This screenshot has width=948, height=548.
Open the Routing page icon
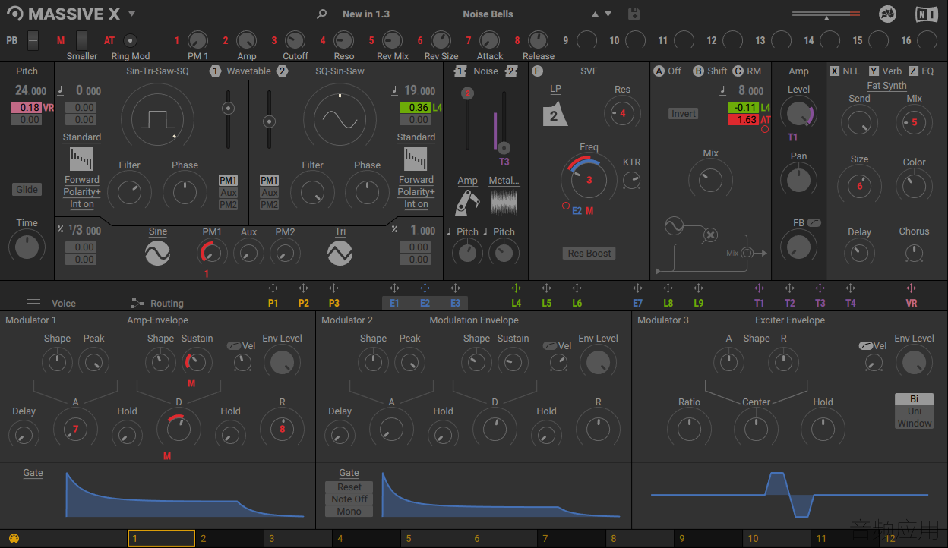point(137,303)
